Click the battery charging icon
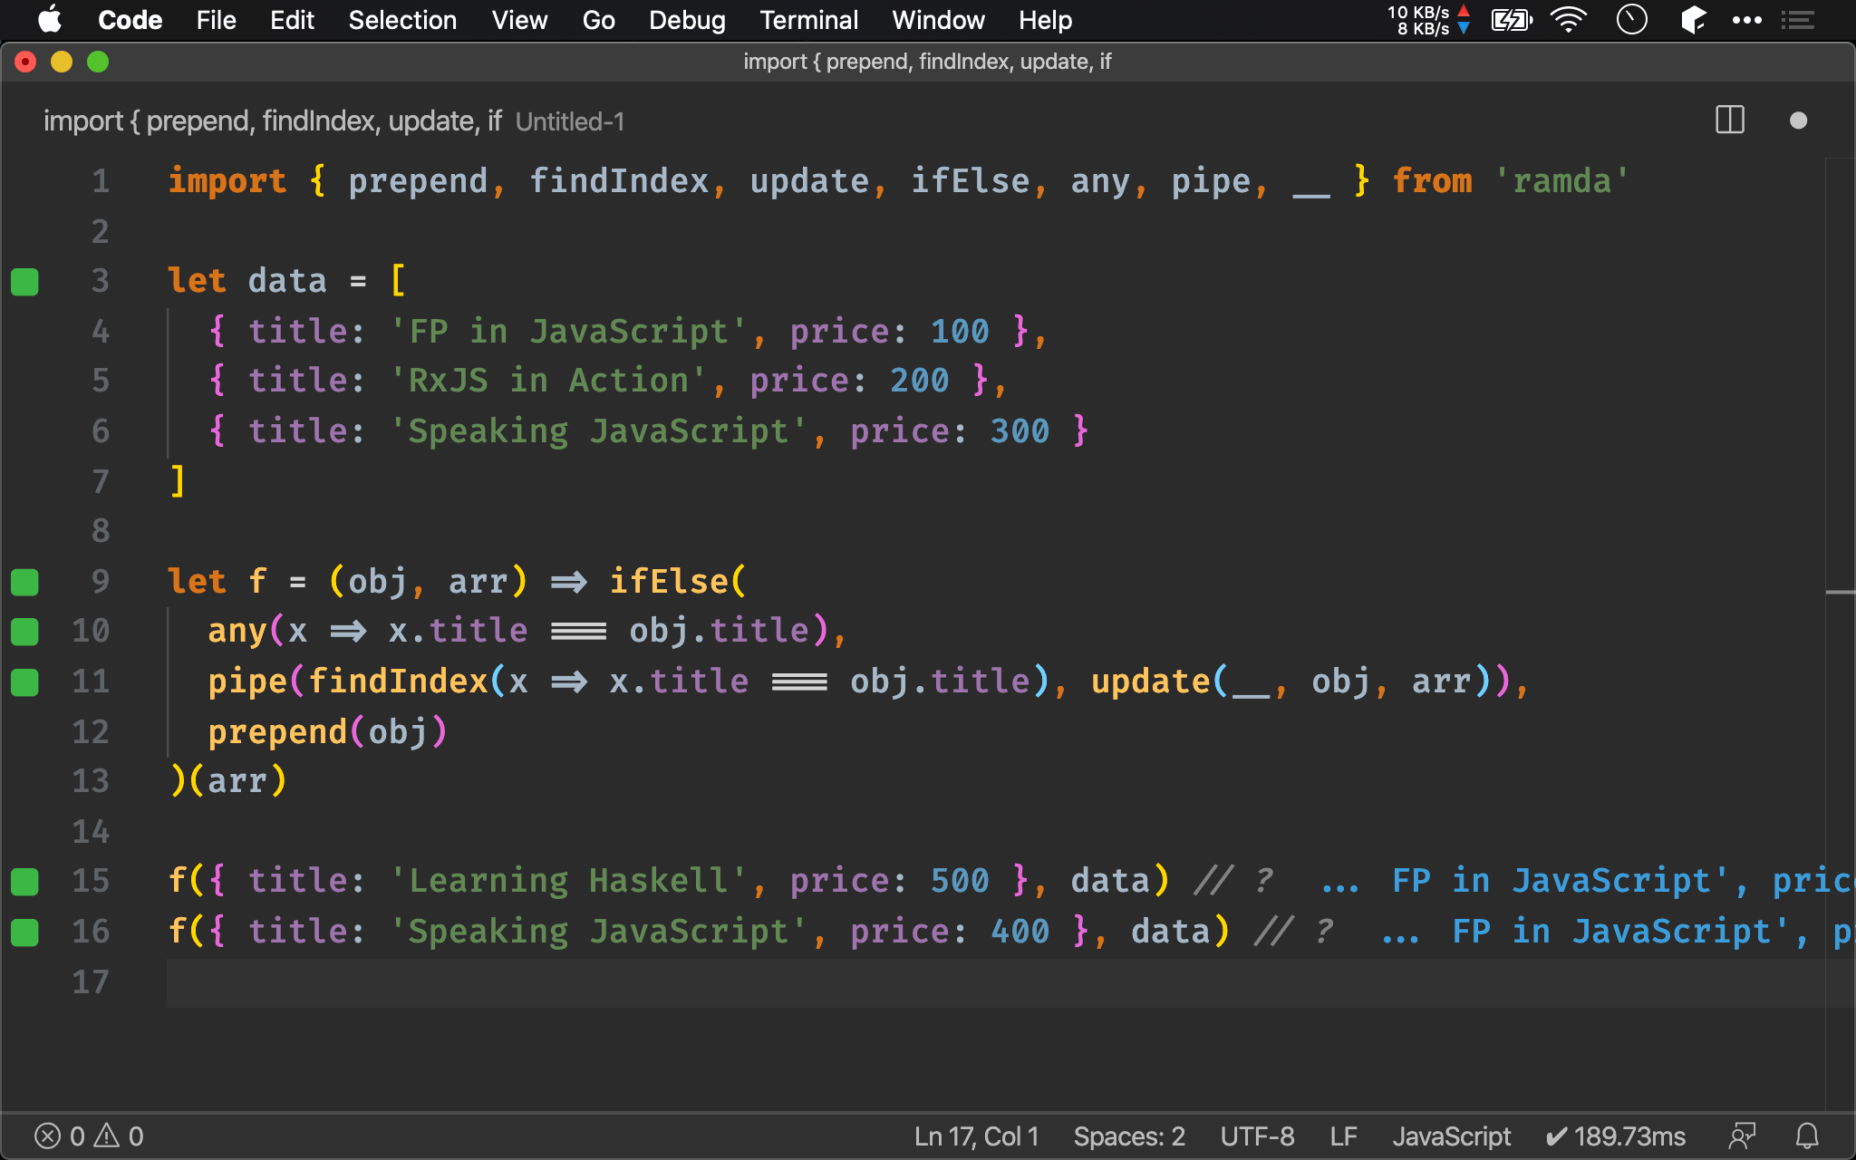The image size is (1856, 1160). tap(1512, 19)
